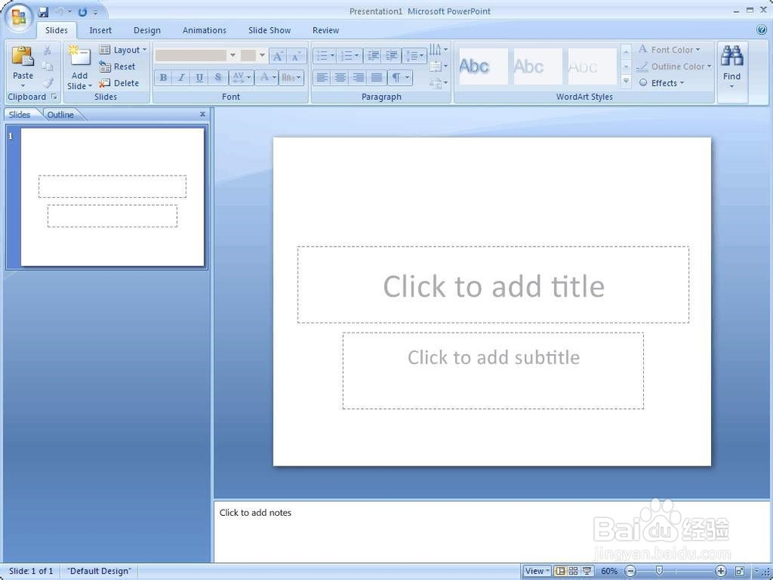Image resolution: width=773 pixels, height=580 pixels.
Task: Open the View menu in status bar
Action: (537, 571)
